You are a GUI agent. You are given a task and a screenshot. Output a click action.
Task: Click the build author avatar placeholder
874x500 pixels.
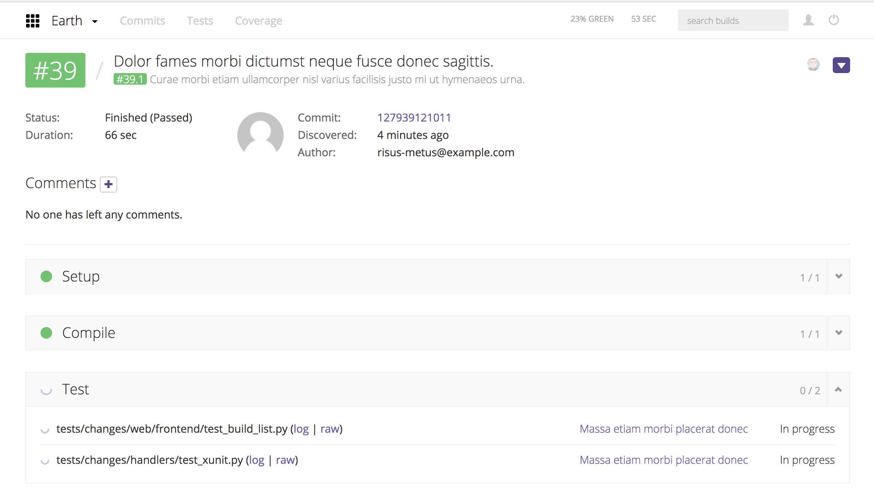pyautogui.click(x=260, y=134)
